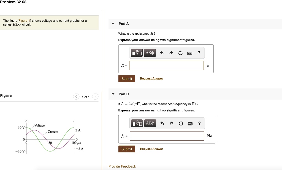Show keyboard shortcuts for the Part A answer box
The height and width of the screenshot is (170, 282).
point(189,53)
